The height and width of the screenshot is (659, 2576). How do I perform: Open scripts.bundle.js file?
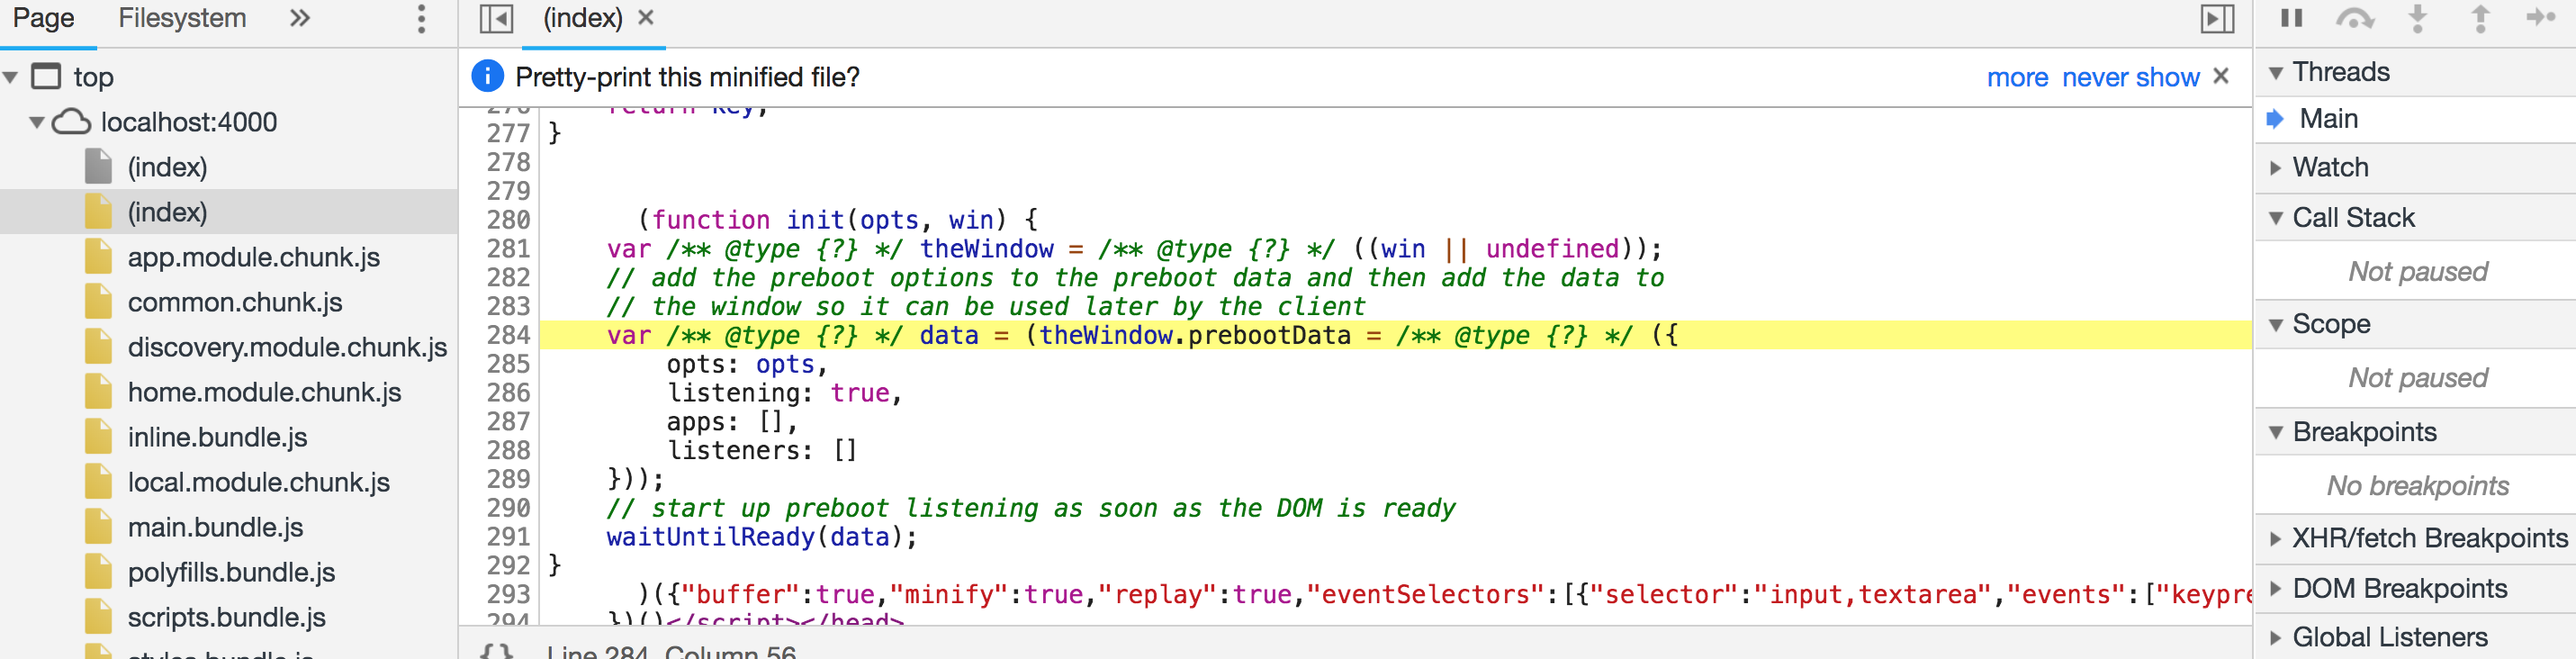tap(226, 617)
